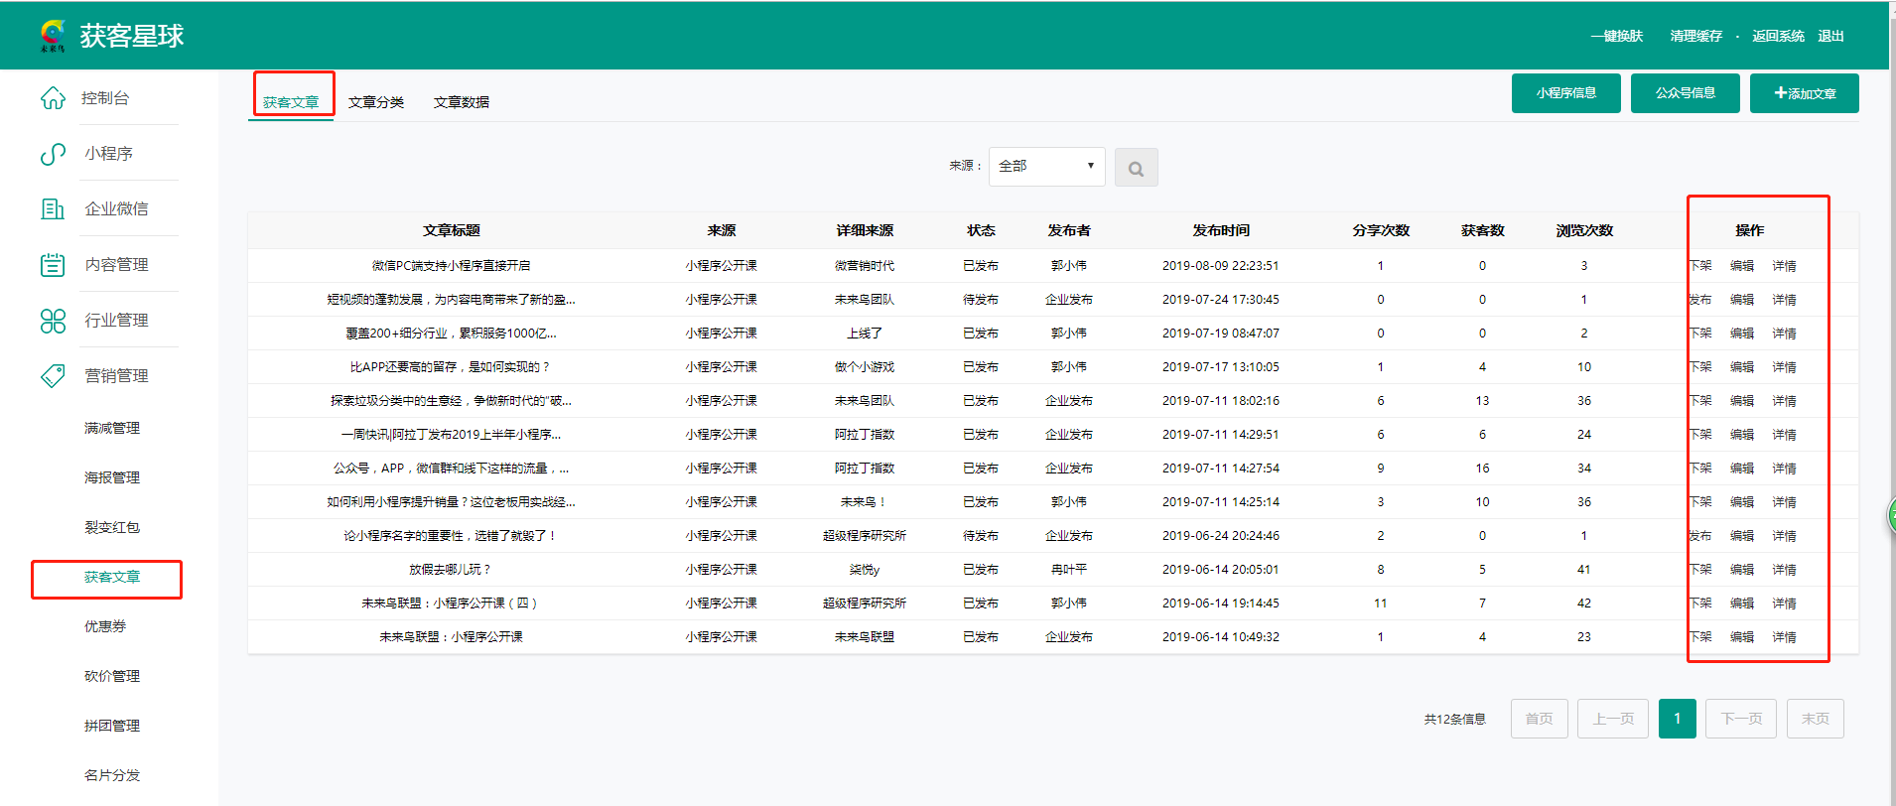Click the 行业管理 four-circles icon
This screenshot has width=1896, height=806.
(x=53, y=321)
